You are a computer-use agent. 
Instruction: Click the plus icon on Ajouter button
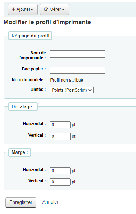pos(14,9)
